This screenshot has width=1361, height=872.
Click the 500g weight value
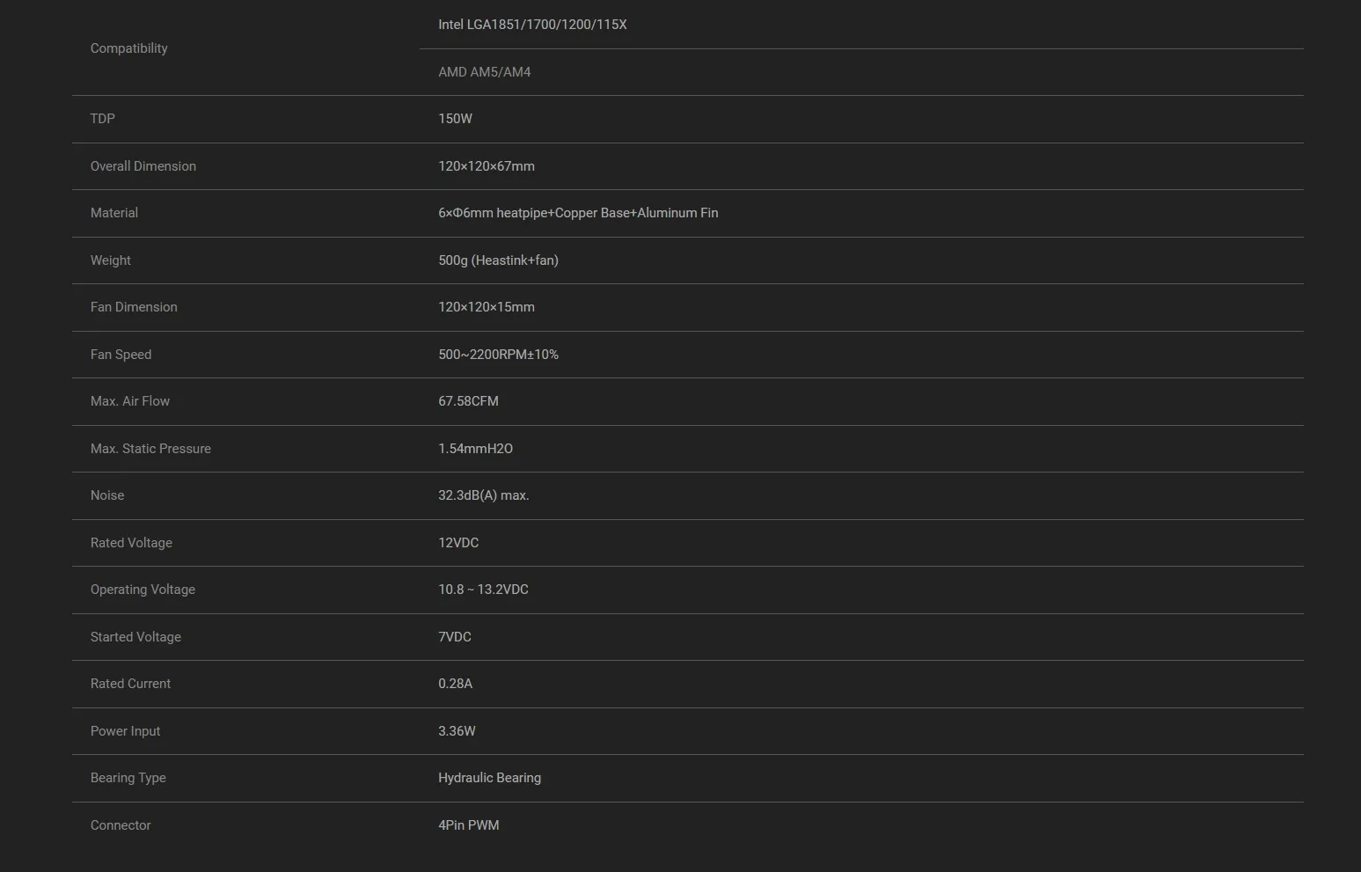click(x=498, y=260)
